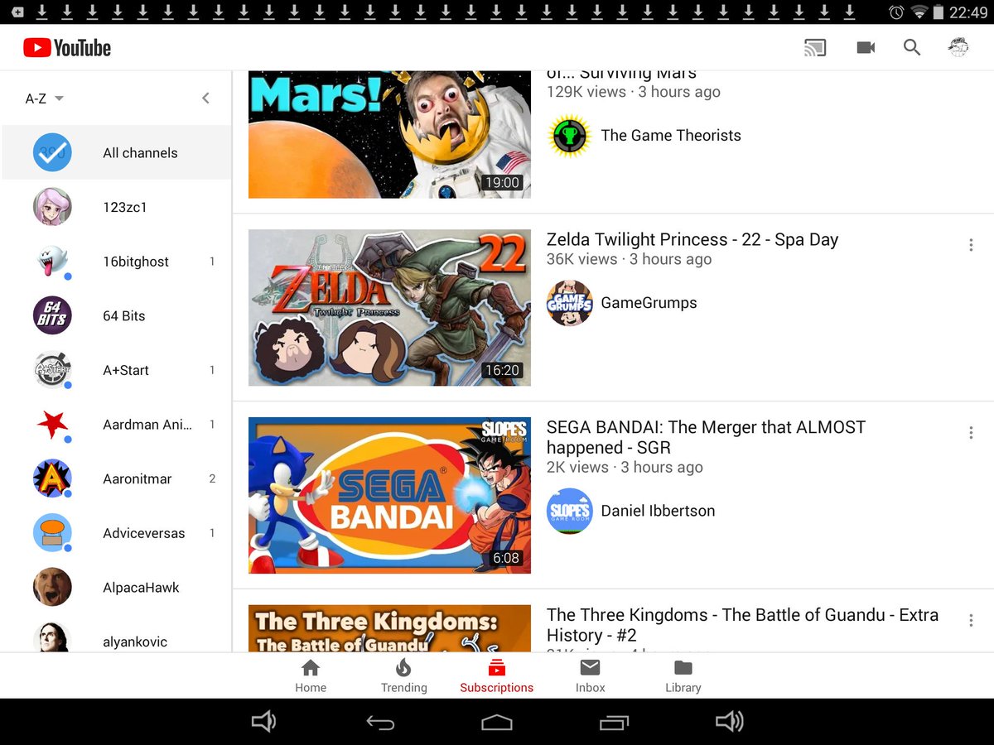Screen dimensions: 994x745
Task: Tap the A+Start avatar icon
Action: [52, 370]
